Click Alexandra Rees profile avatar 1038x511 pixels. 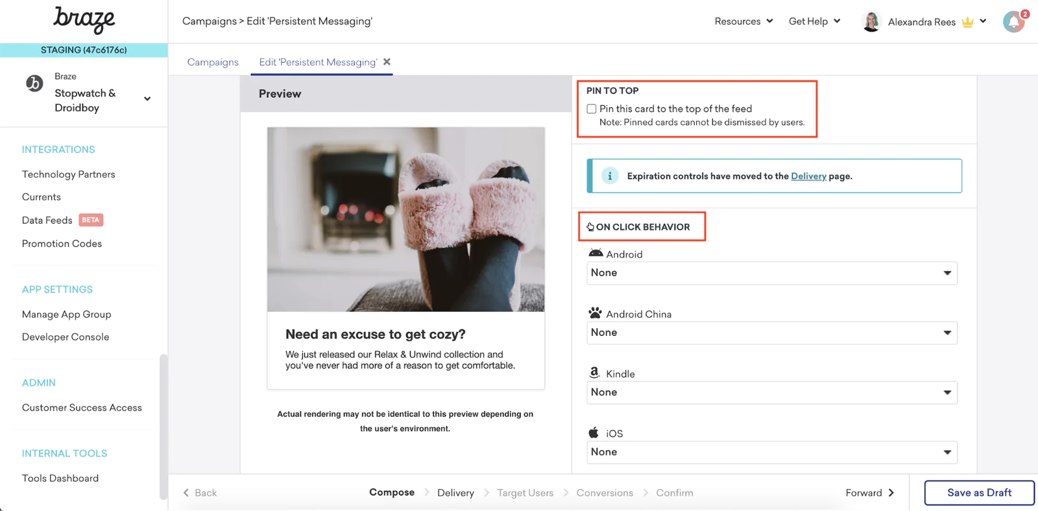(871, 22)
